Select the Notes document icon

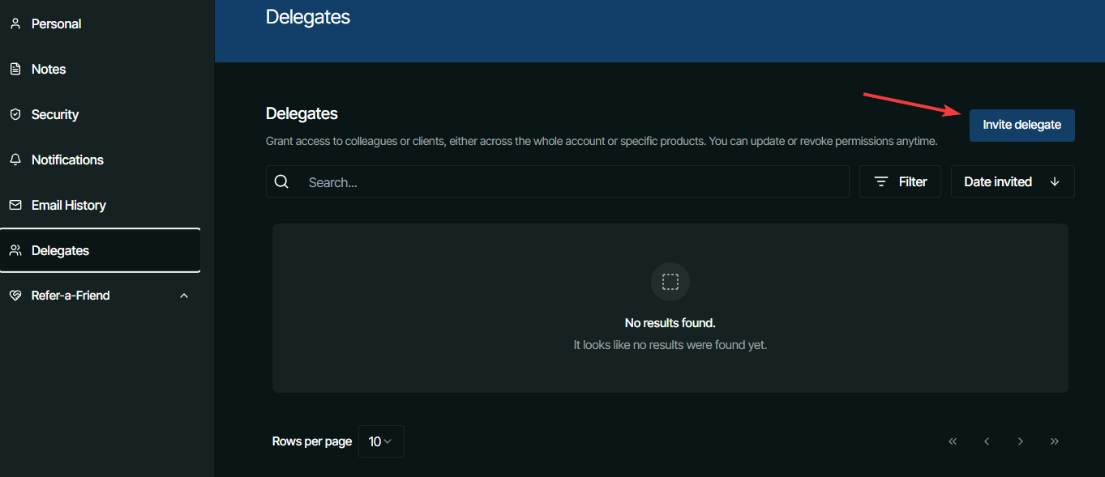click(x=15, y=68)
